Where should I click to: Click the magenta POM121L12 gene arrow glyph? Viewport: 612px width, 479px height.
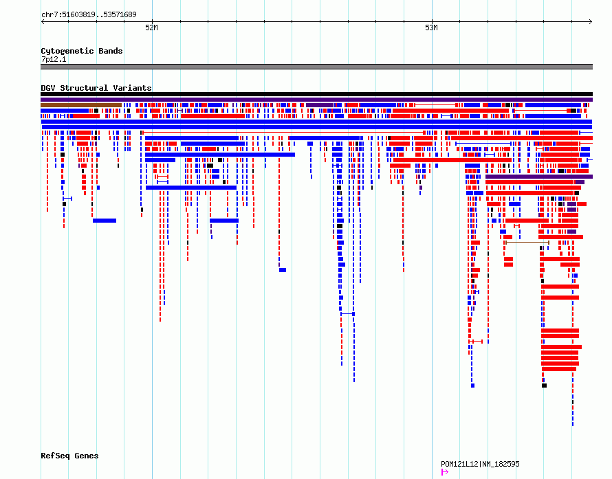pos(444,472)
